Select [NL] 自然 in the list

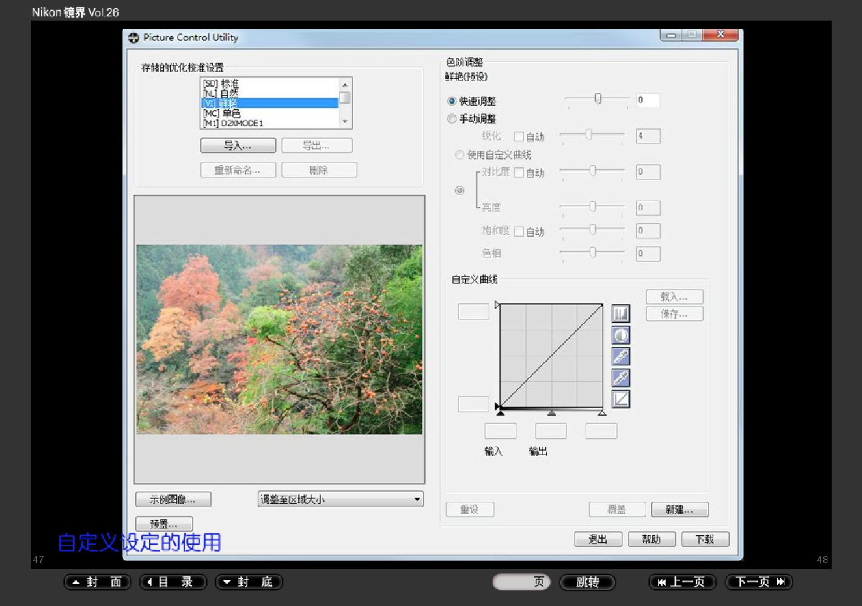pos(269,93)
